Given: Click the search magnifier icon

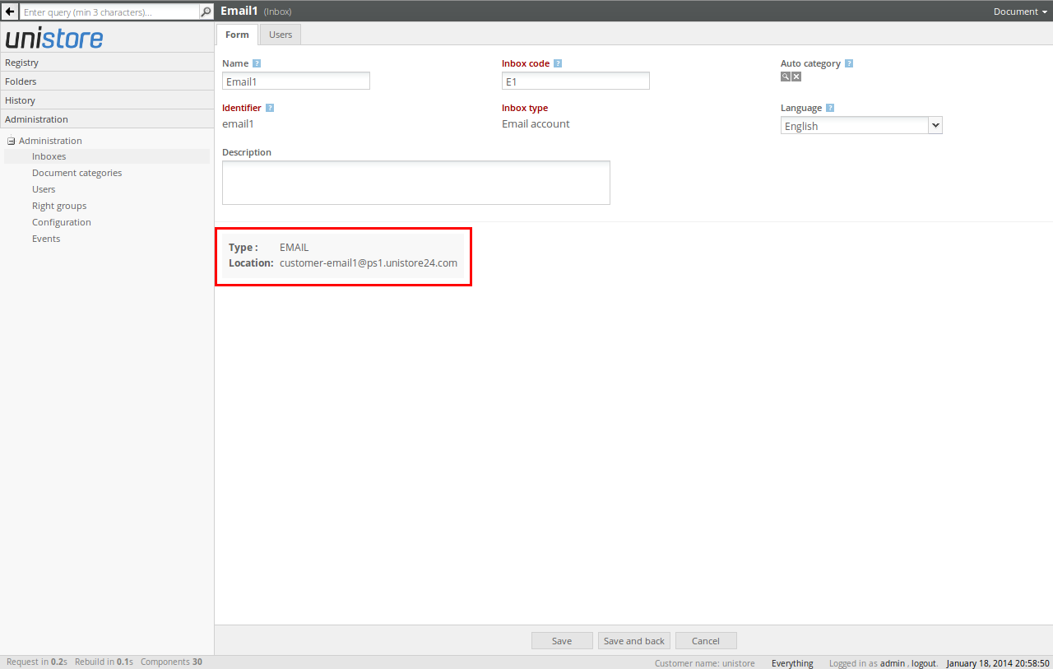Looking at the screenshot, I should coord(206,12).
